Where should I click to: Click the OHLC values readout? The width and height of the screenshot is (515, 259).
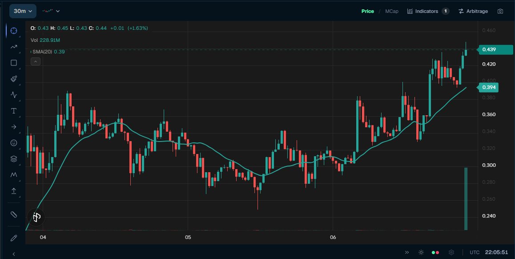point(89,28)
